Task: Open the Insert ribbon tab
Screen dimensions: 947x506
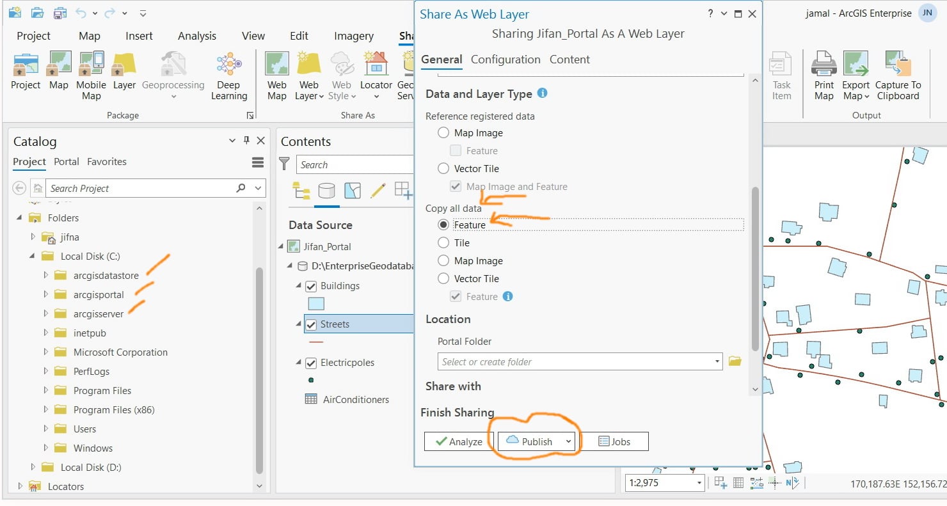Action: (x=139, y=36)
